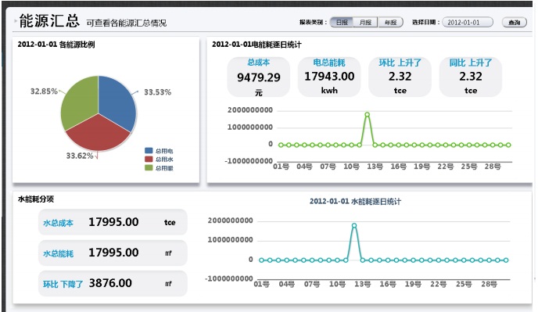Click the 环比 下降了 3876.00 row

tap(113, 284)
